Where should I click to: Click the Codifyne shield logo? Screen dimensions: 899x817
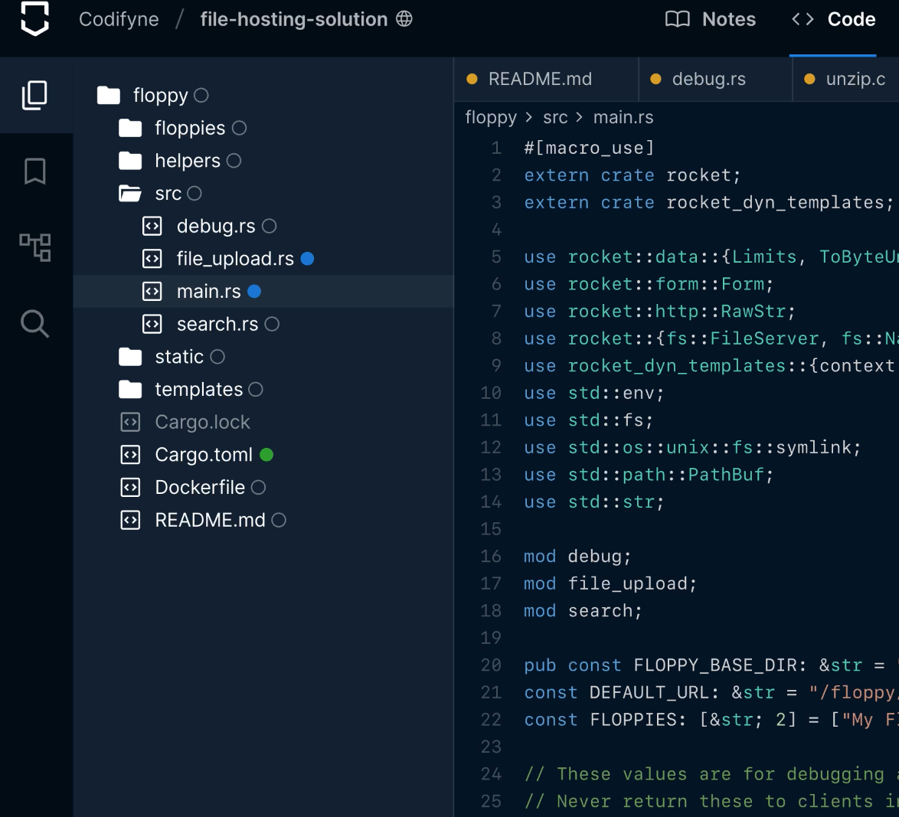[x=34, y=19]
